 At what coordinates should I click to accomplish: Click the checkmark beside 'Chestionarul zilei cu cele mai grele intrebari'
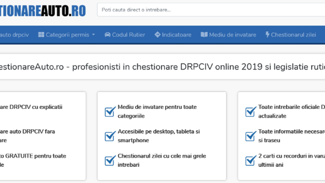click(x=110, y=160)
